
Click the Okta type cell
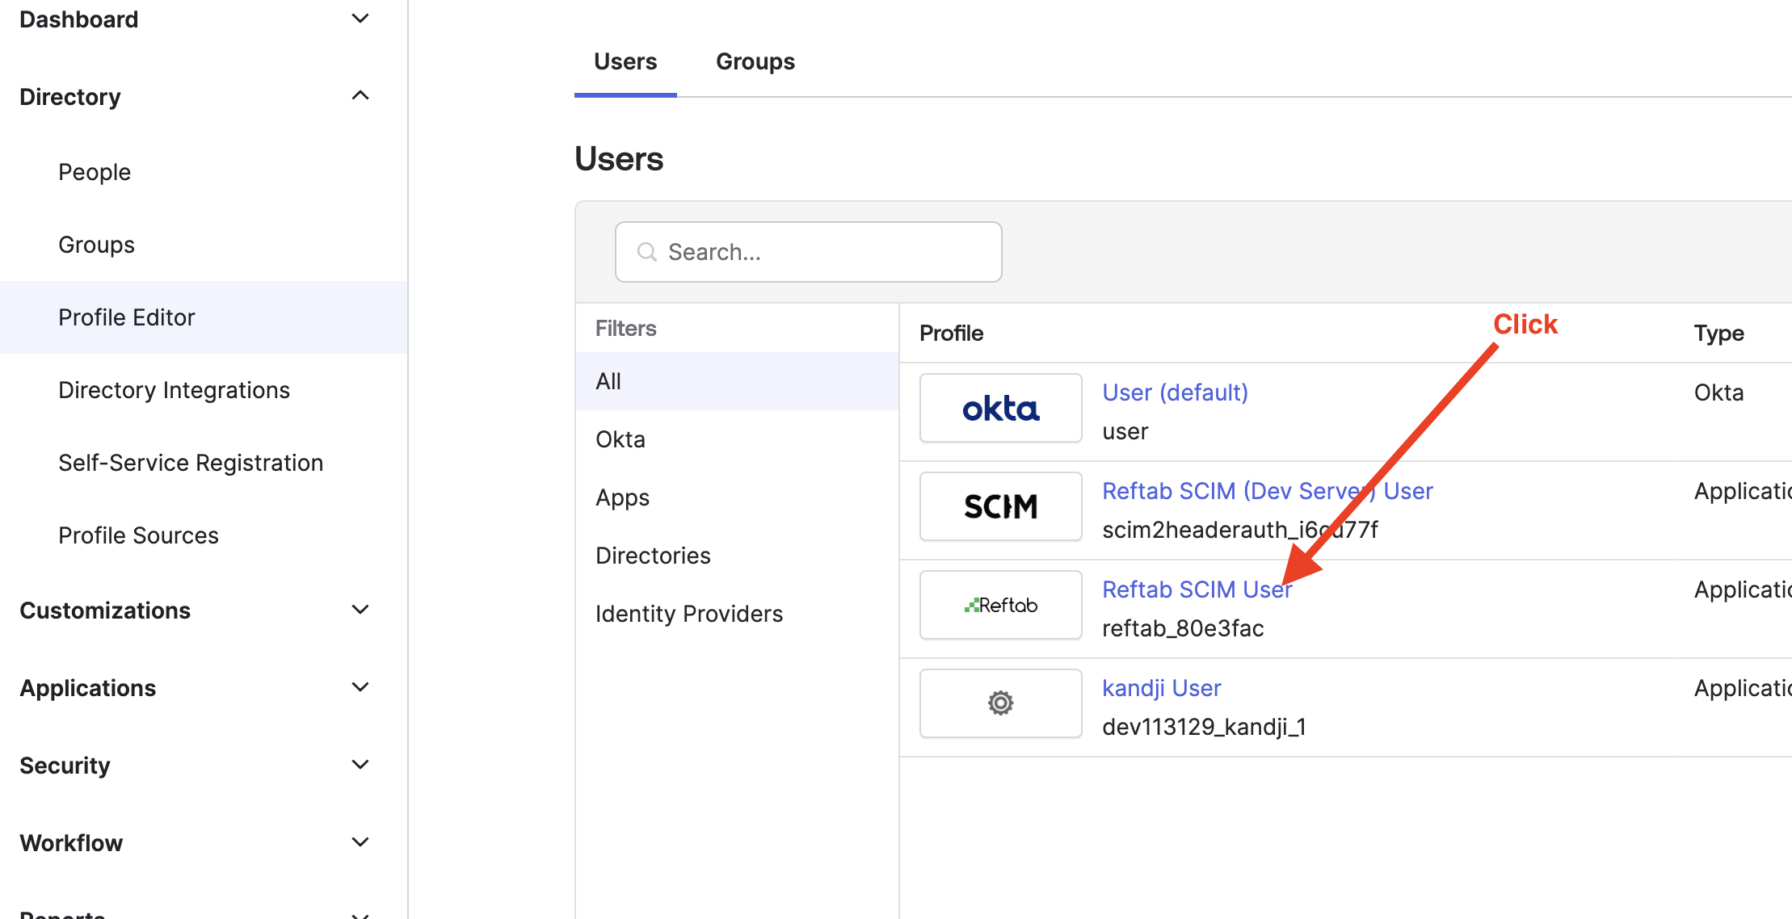(1718, 392)
